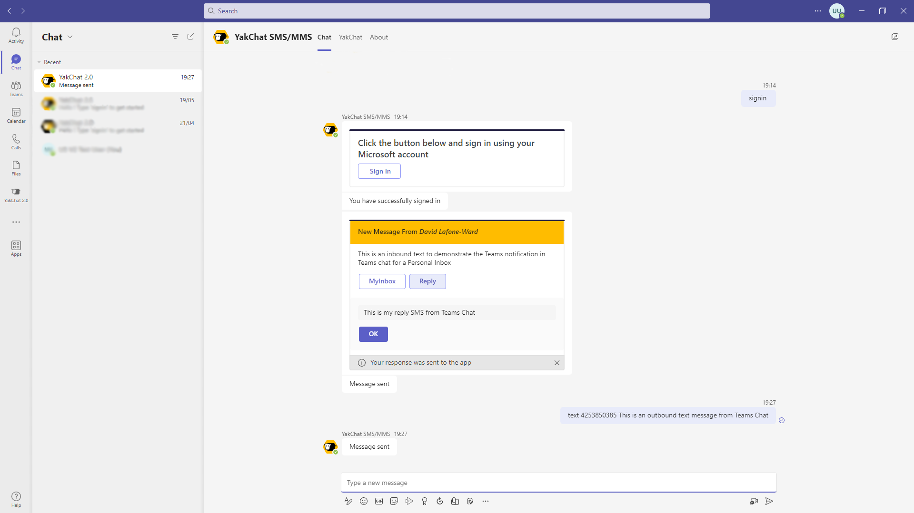Open Files in the left rail
Viewport: 914px width, 513px height.
(x=16, y=168)
